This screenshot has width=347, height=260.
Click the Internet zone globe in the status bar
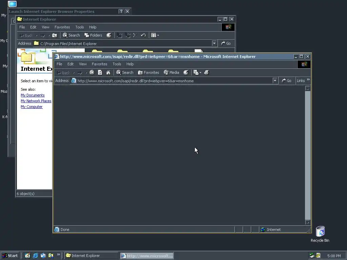point(263,230)
